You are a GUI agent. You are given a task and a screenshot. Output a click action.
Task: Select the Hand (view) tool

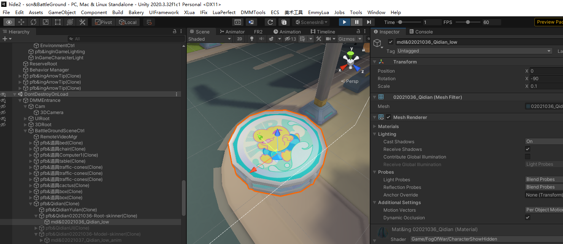click(x=10, y=22)
